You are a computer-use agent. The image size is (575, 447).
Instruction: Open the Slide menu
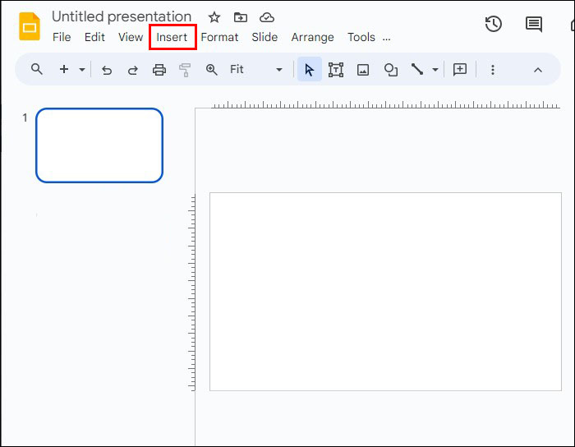tap(264, 37)
